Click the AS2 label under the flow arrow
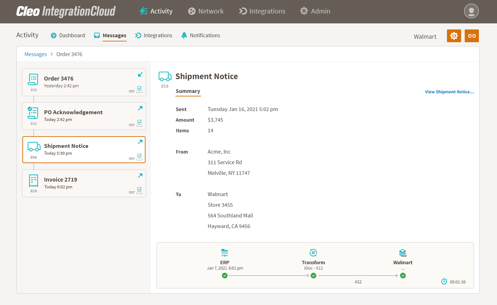Viewport: 497px width, 305px height. 358,282
